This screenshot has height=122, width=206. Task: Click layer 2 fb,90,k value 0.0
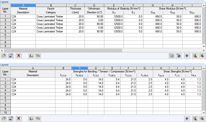(x=80, y=83)
